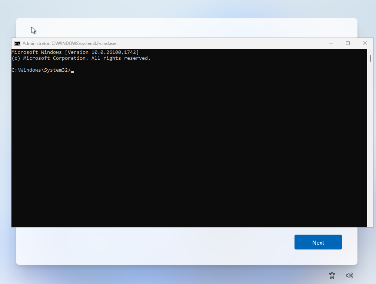Minimize the Command Prompt window

[x=331, y=43]
